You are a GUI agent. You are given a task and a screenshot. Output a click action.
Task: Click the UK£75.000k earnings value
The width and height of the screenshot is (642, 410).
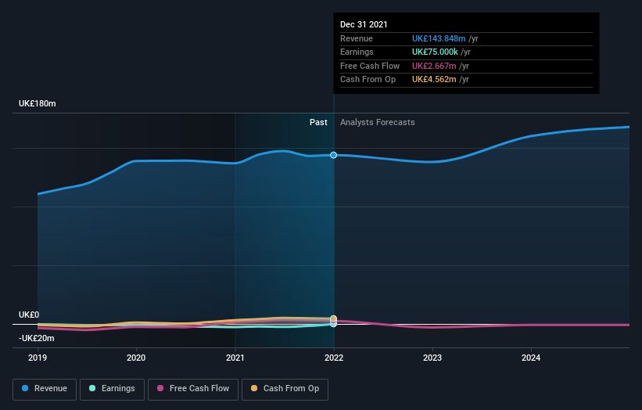(x=435, y=52)
